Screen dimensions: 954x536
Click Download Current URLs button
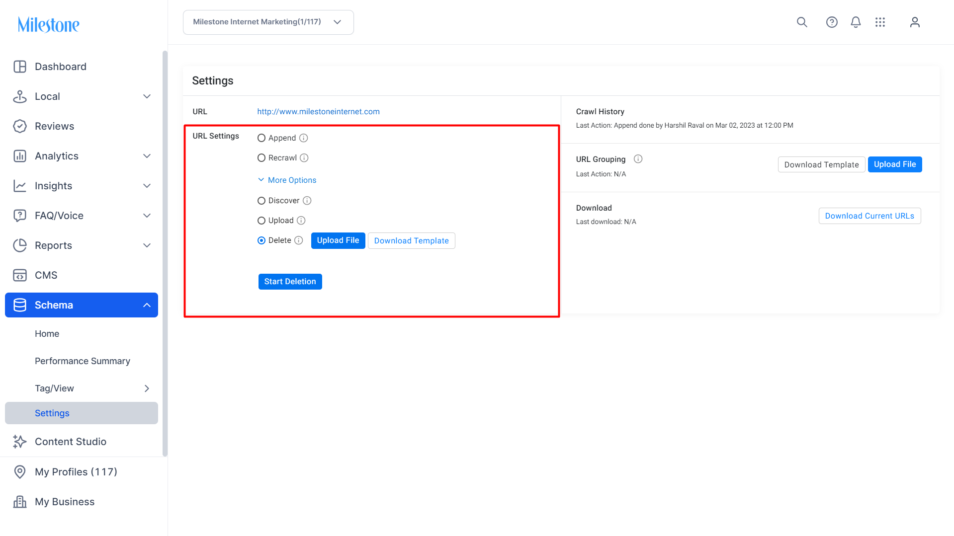pos(869,216)
